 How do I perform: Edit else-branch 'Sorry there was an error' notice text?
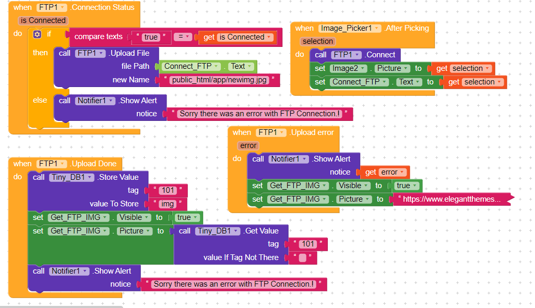260,114
